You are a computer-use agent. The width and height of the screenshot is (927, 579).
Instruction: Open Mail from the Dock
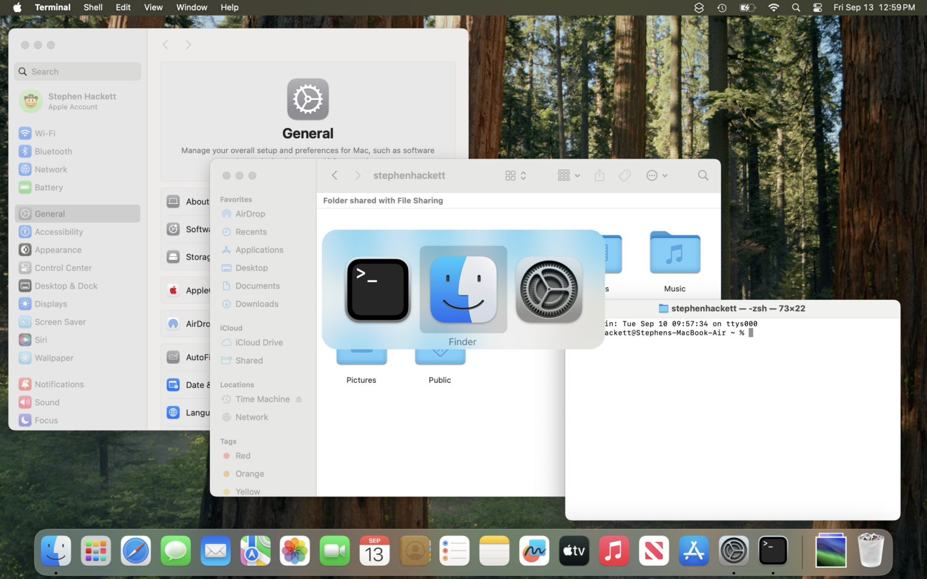(215, 551)
